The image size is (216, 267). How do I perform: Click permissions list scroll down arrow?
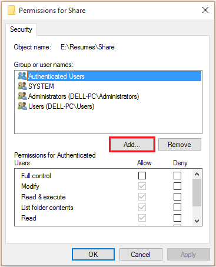click(197, 221)
